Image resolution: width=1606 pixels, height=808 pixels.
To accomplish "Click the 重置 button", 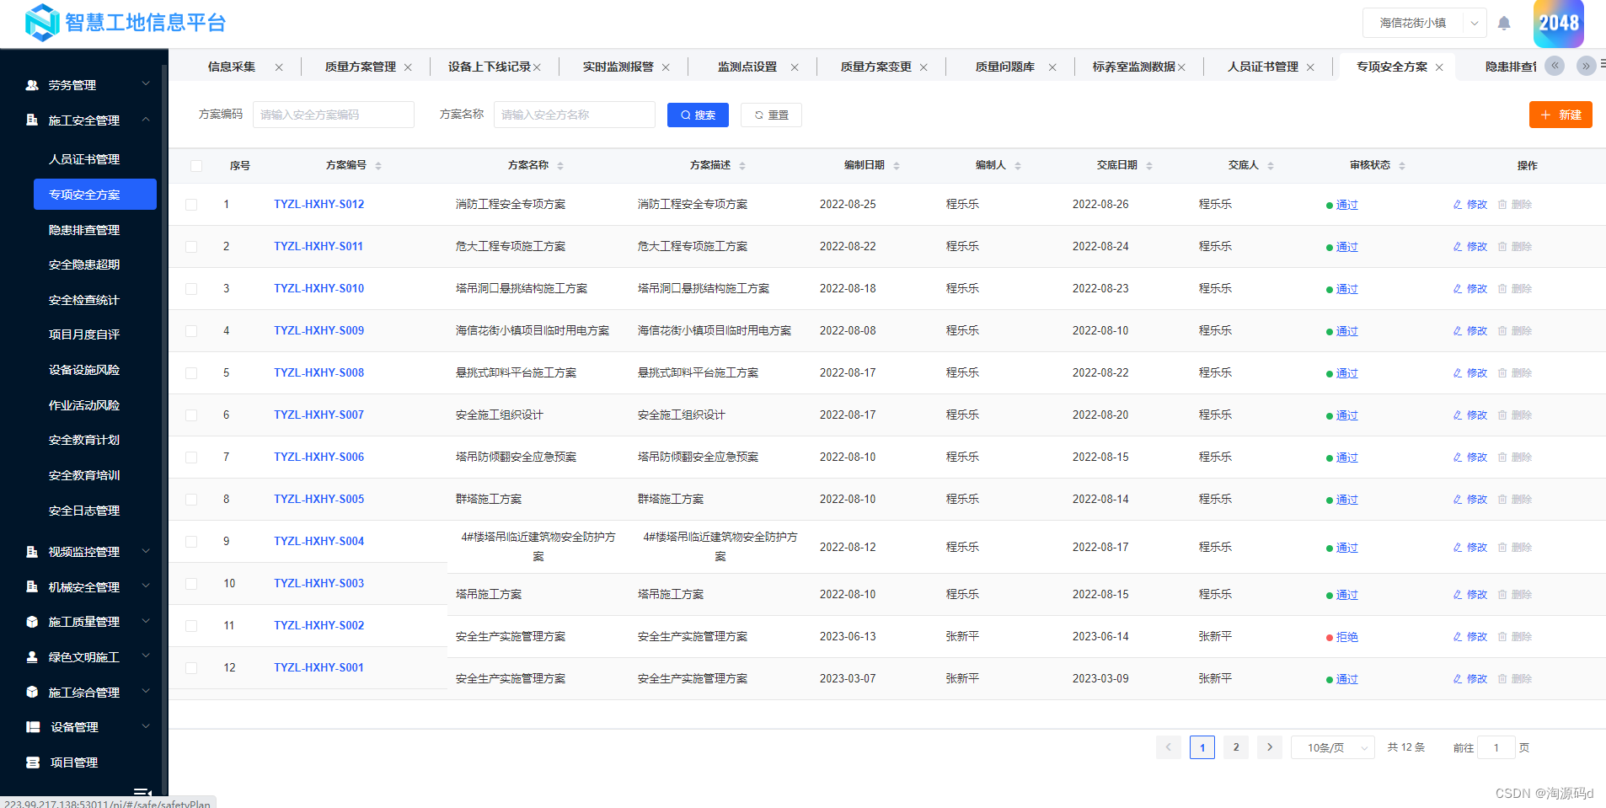I will pos(771,115).
